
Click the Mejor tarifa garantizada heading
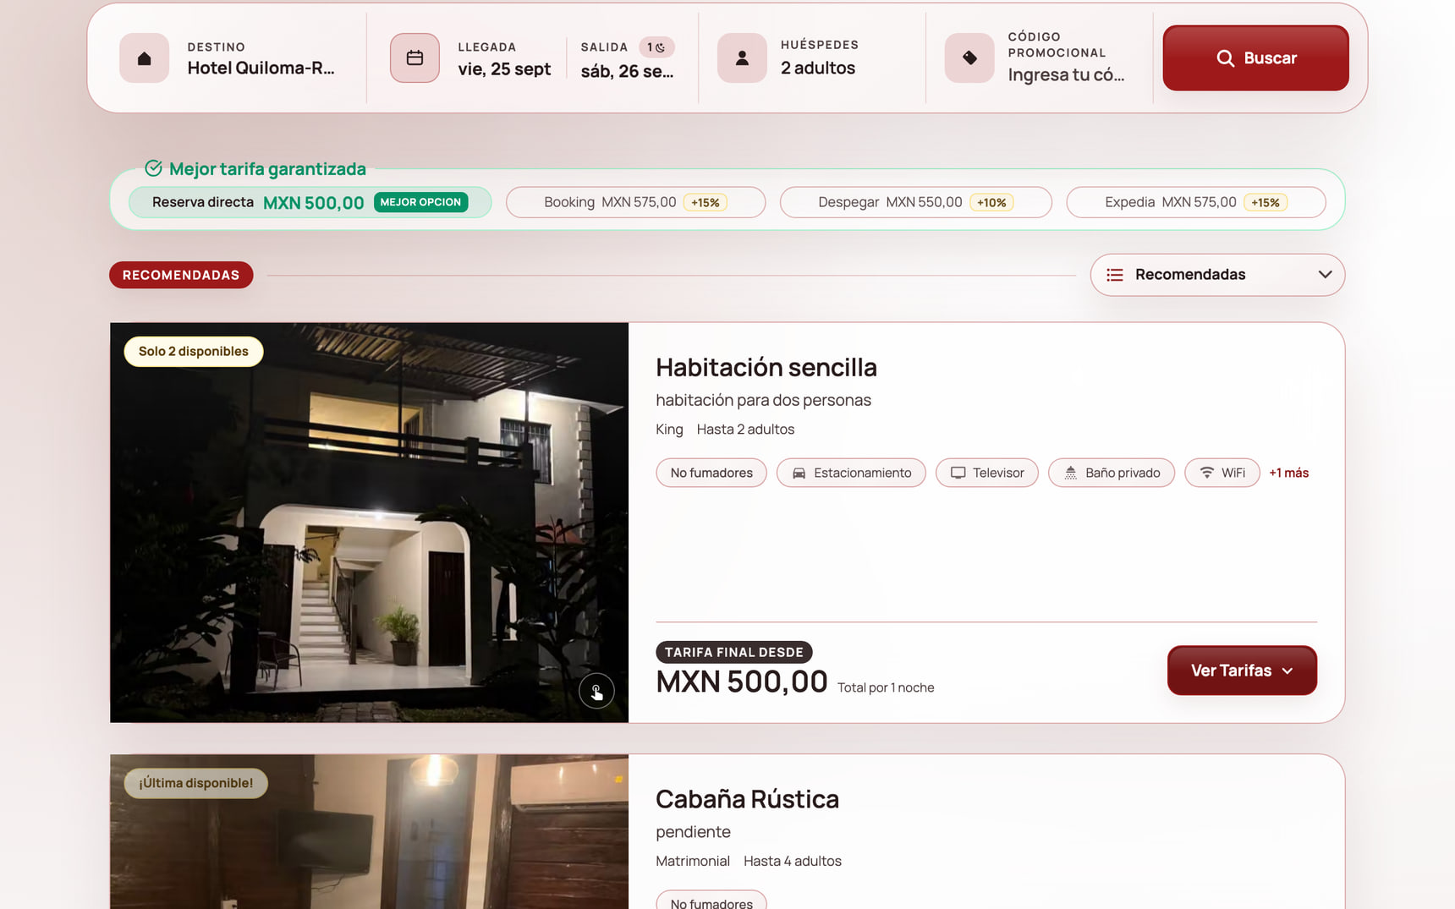[x=267, y=169]
